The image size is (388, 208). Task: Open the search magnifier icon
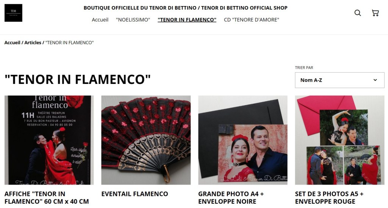tap(358, 13)
